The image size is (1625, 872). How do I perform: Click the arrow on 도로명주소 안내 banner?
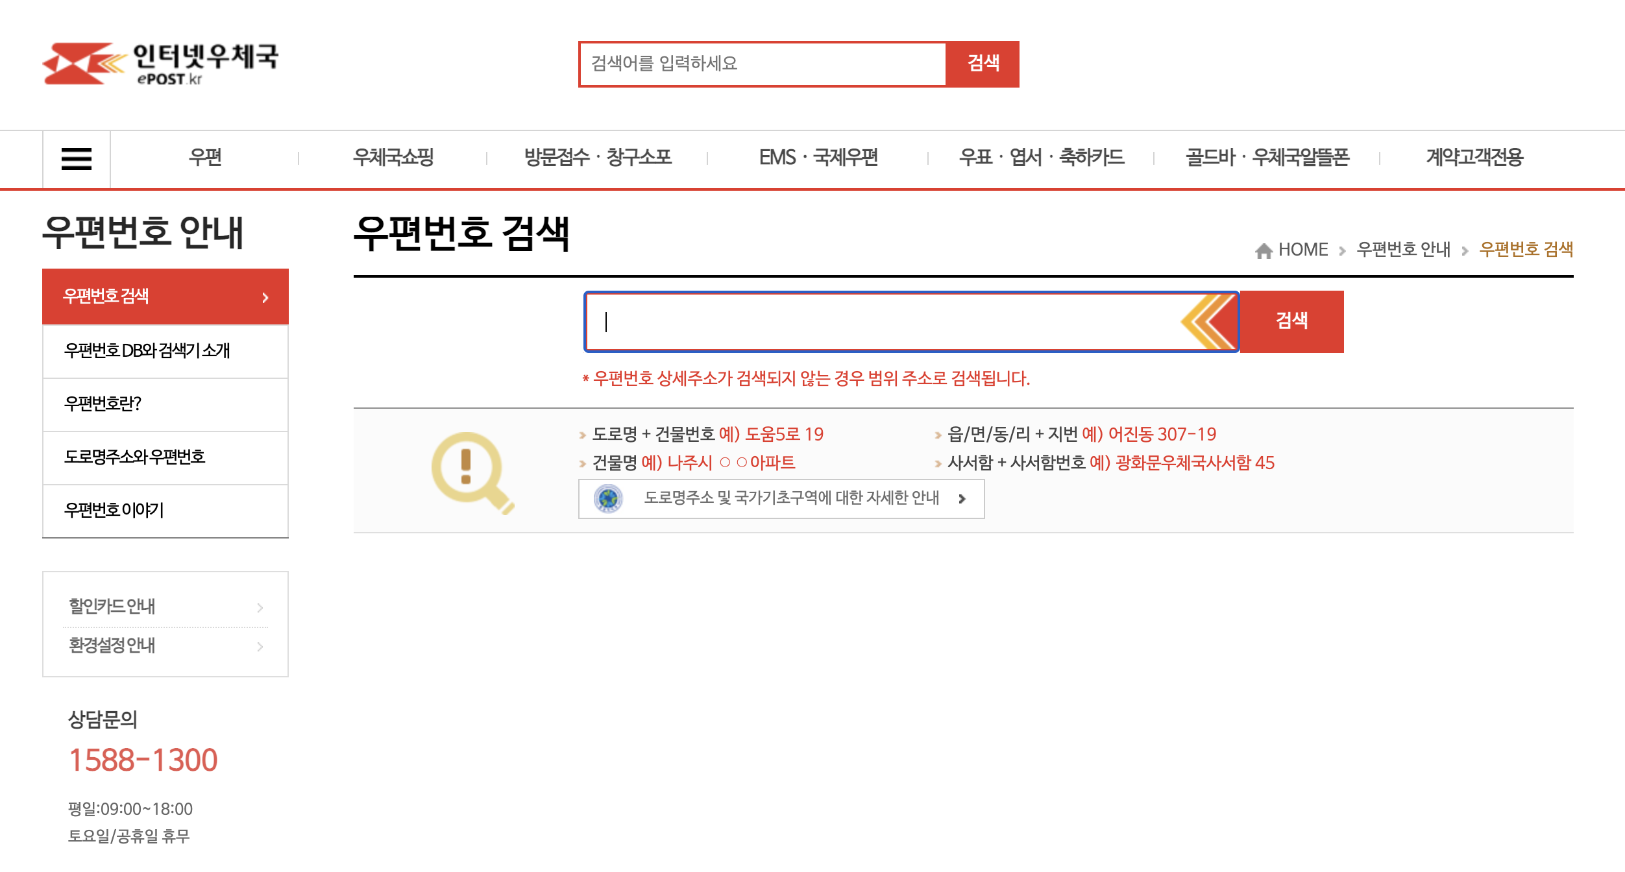pyautogui.click(x=962, y=499)
